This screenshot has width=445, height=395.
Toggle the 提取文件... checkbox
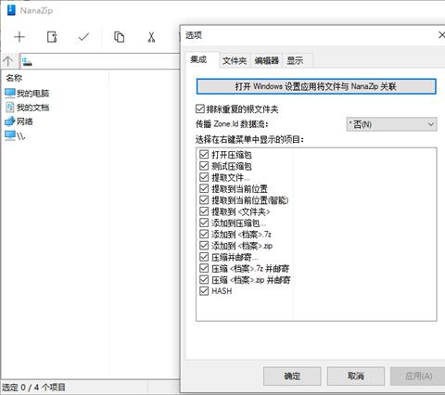coord(204,177)
